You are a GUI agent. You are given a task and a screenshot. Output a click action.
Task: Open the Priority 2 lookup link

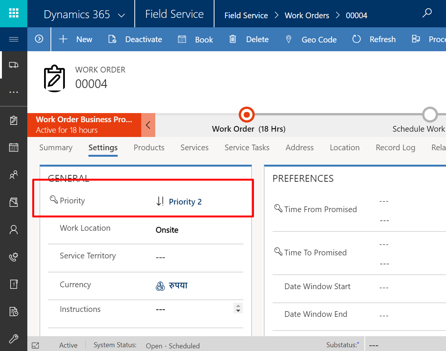point(185,202)
